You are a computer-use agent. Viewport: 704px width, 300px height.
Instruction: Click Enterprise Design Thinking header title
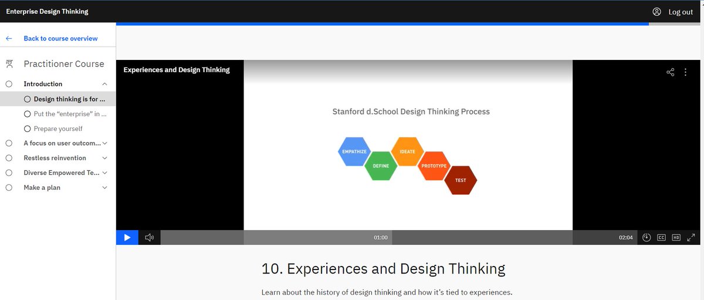(47, 12)
